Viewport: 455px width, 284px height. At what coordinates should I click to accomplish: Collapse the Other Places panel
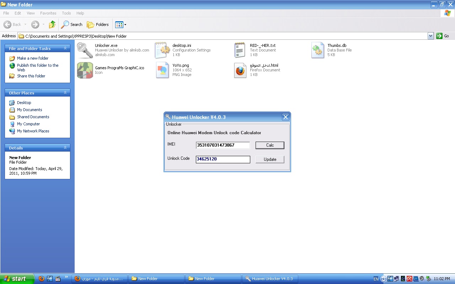point(65,93)
